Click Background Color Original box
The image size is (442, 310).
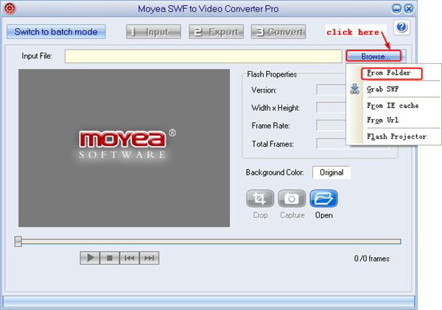tap(331, 173)
